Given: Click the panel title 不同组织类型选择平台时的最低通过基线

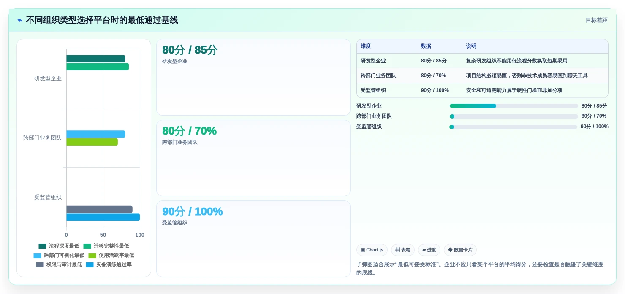Looking at the screenshot, I should coord(102,20).
